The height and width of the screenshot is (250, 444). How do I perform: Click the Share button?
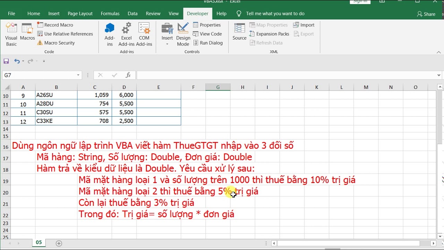coord(426,14)
